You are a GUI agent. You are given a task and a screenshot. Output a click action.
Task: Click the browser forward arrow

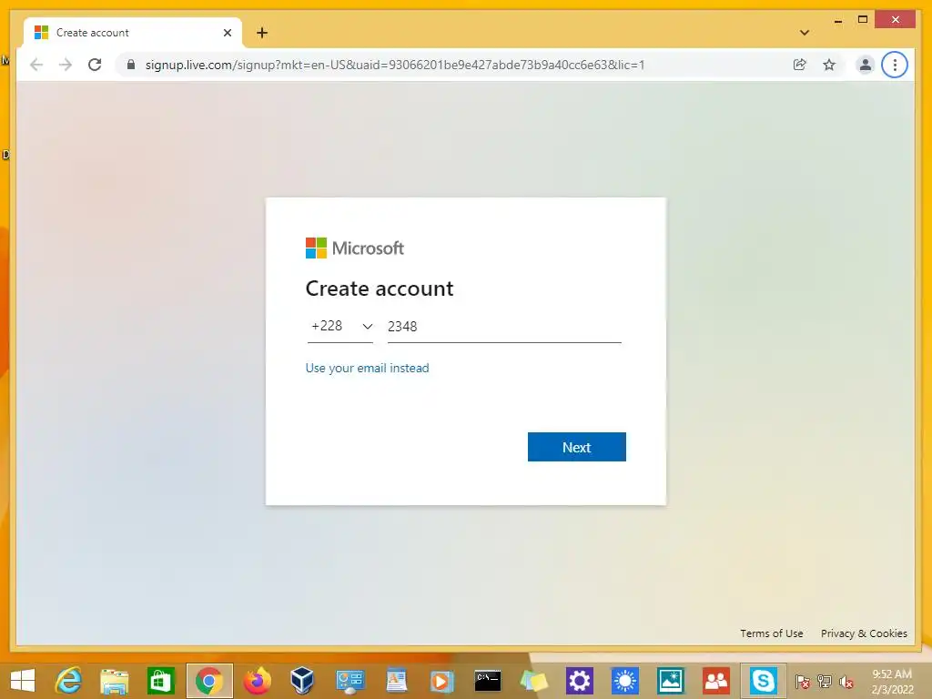(66, 65)
